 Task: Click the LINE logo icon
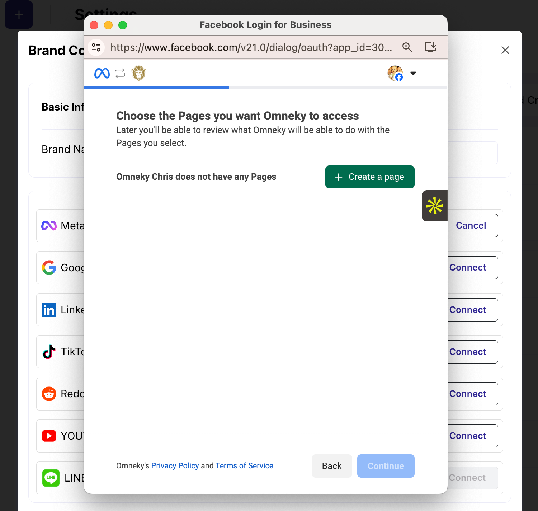click(x=51, y=478)
